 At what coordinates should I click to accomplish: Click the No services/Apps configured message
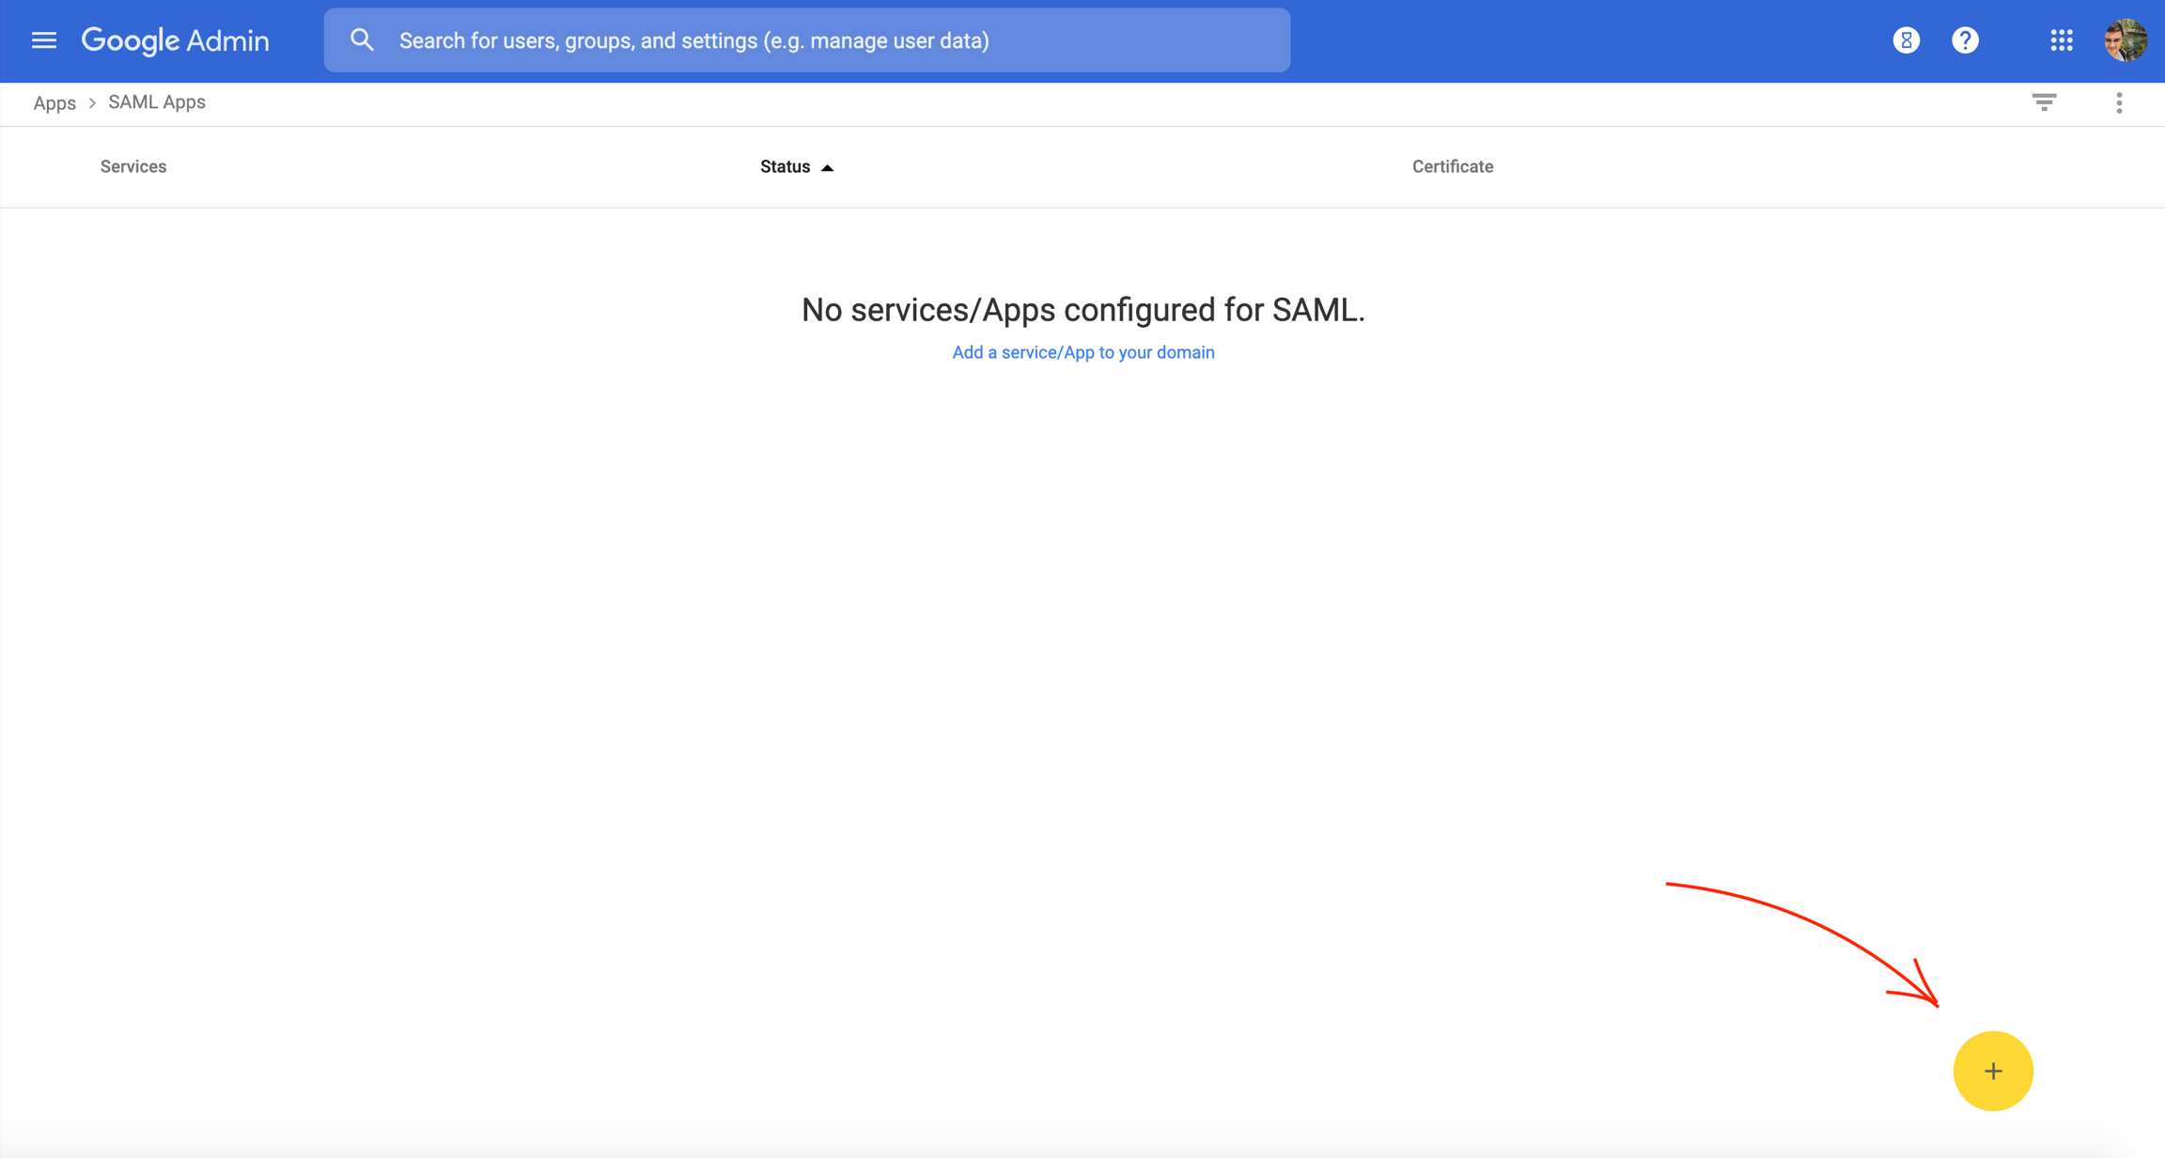(x=1082, y=310)
